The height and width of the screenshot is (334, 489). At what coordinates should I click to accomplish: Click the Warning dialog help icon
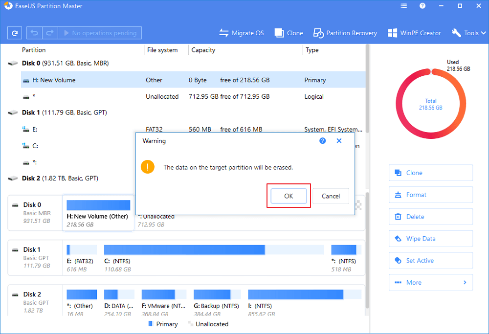(x=322, y=141)
